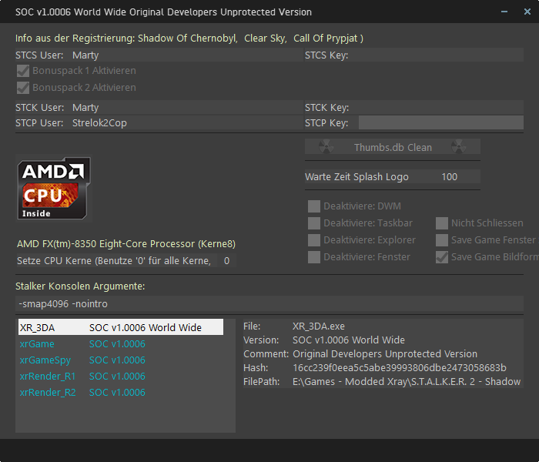This screenshot has width=539, height=462.
Task: Select the xrRender_R2 list entry
Action: point(121,392)
